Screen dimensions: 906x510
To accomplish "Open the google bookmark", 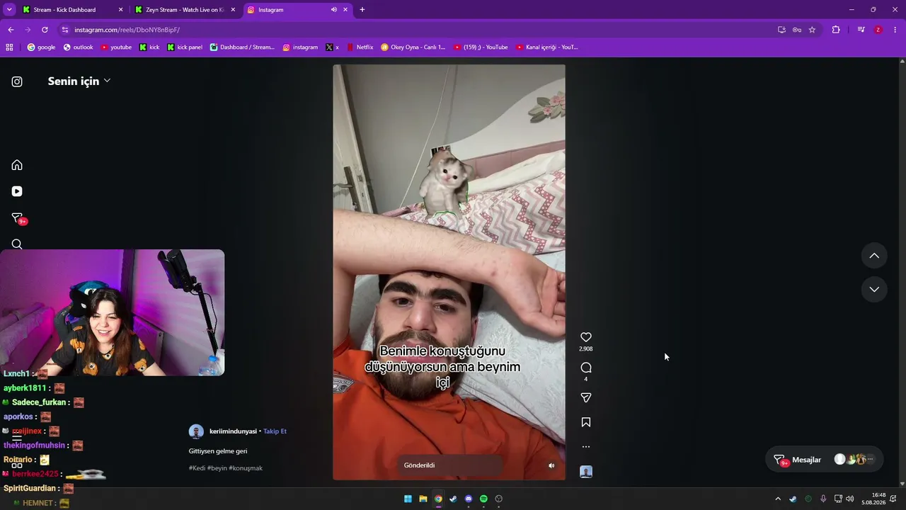I will pos(41,47).
